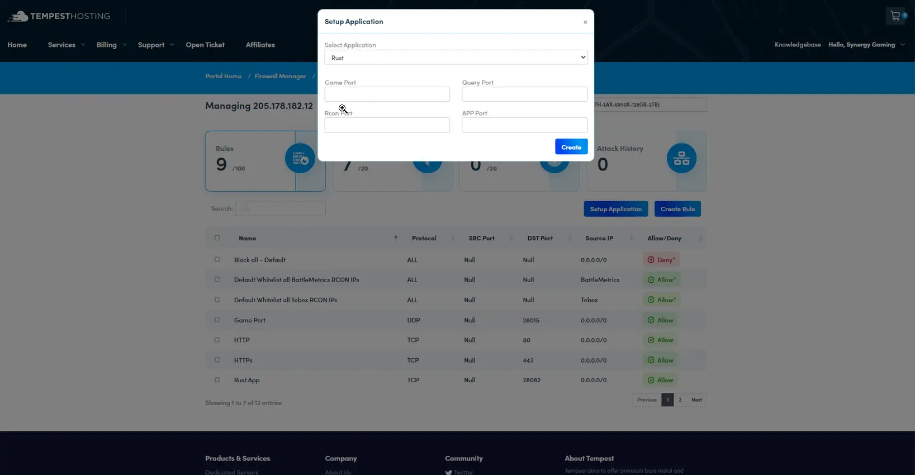Click Allow status icon for HTTPs row
The width and height of the screenshot is (915, 475).
[651, 360]
